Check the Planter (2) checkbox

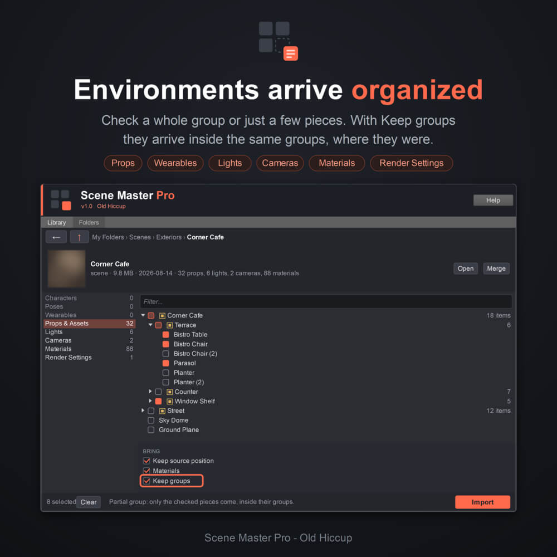[x=165, y=382]
